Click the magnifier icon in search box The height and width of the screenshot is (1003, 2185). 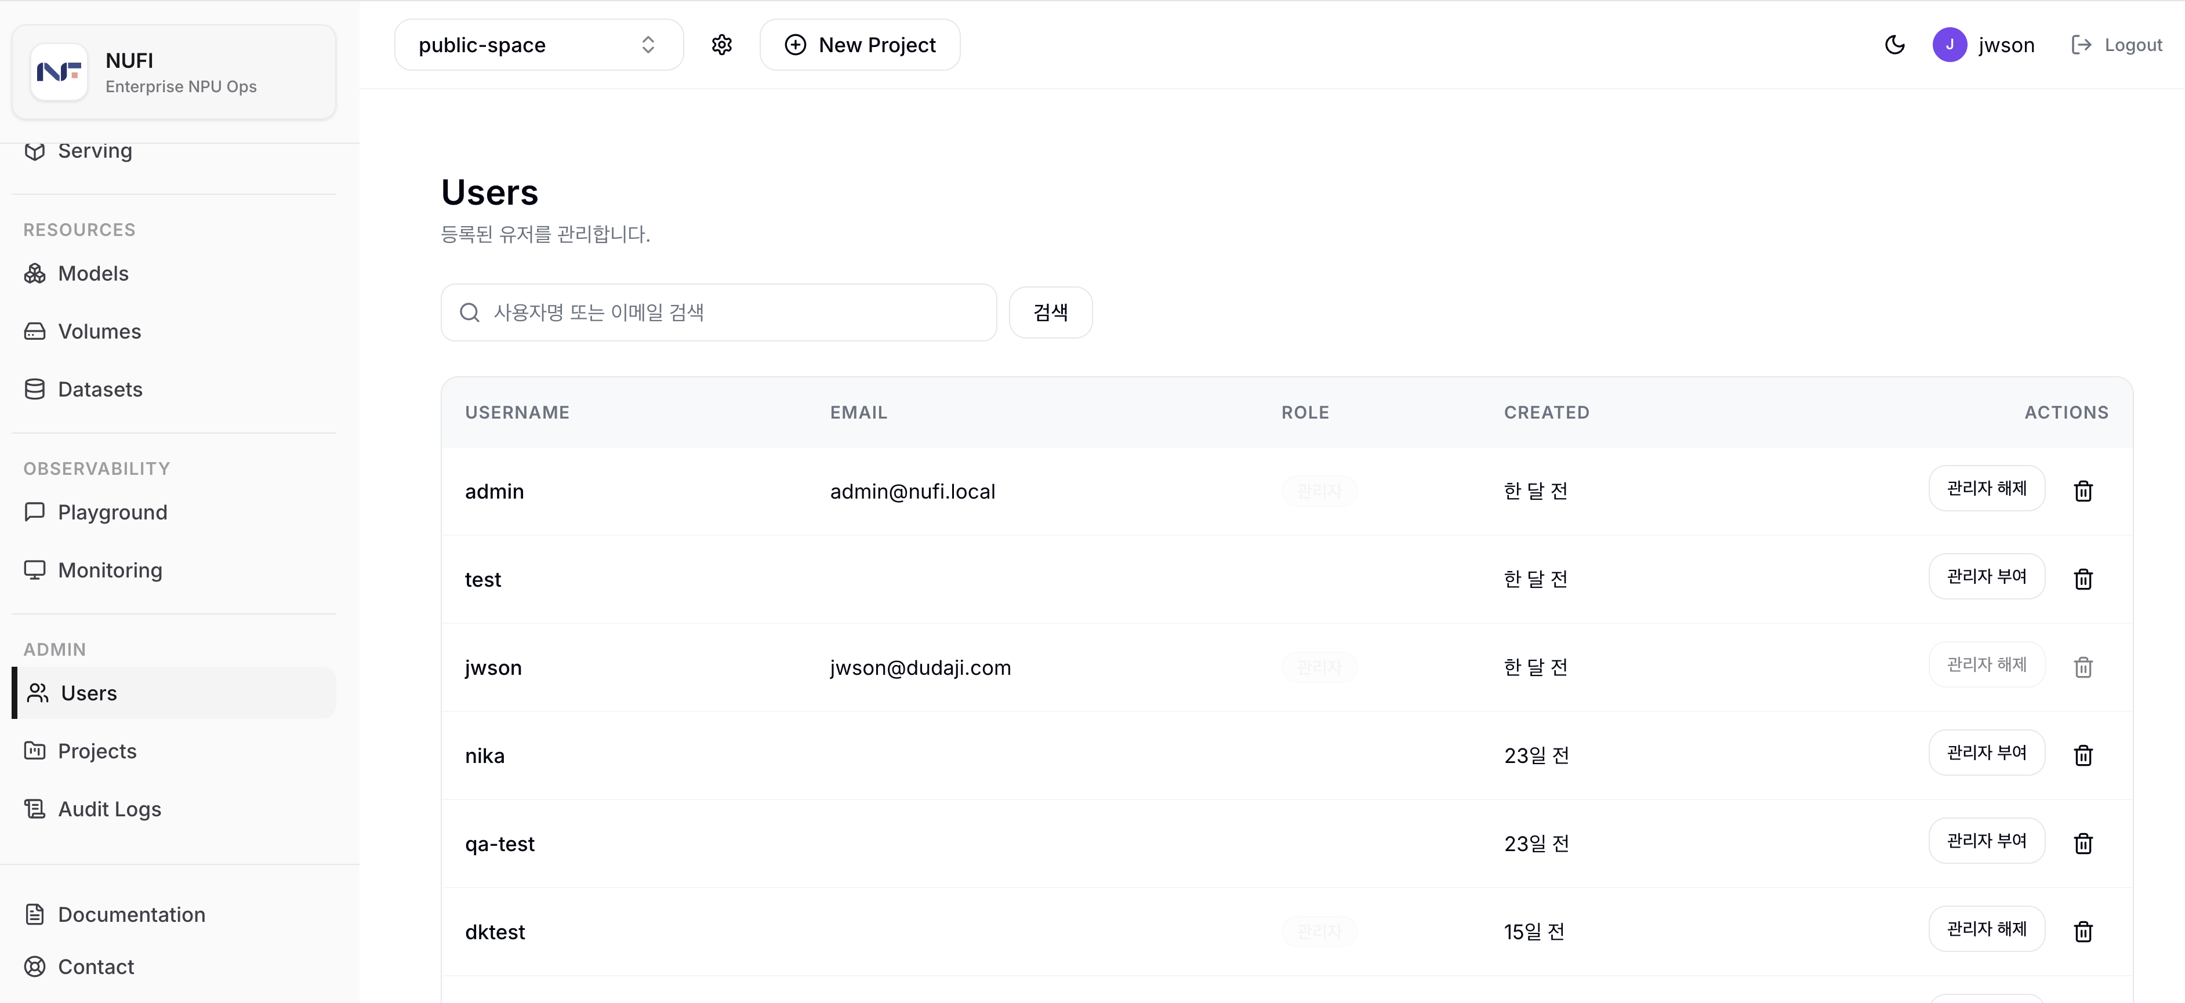coord(470,313)
